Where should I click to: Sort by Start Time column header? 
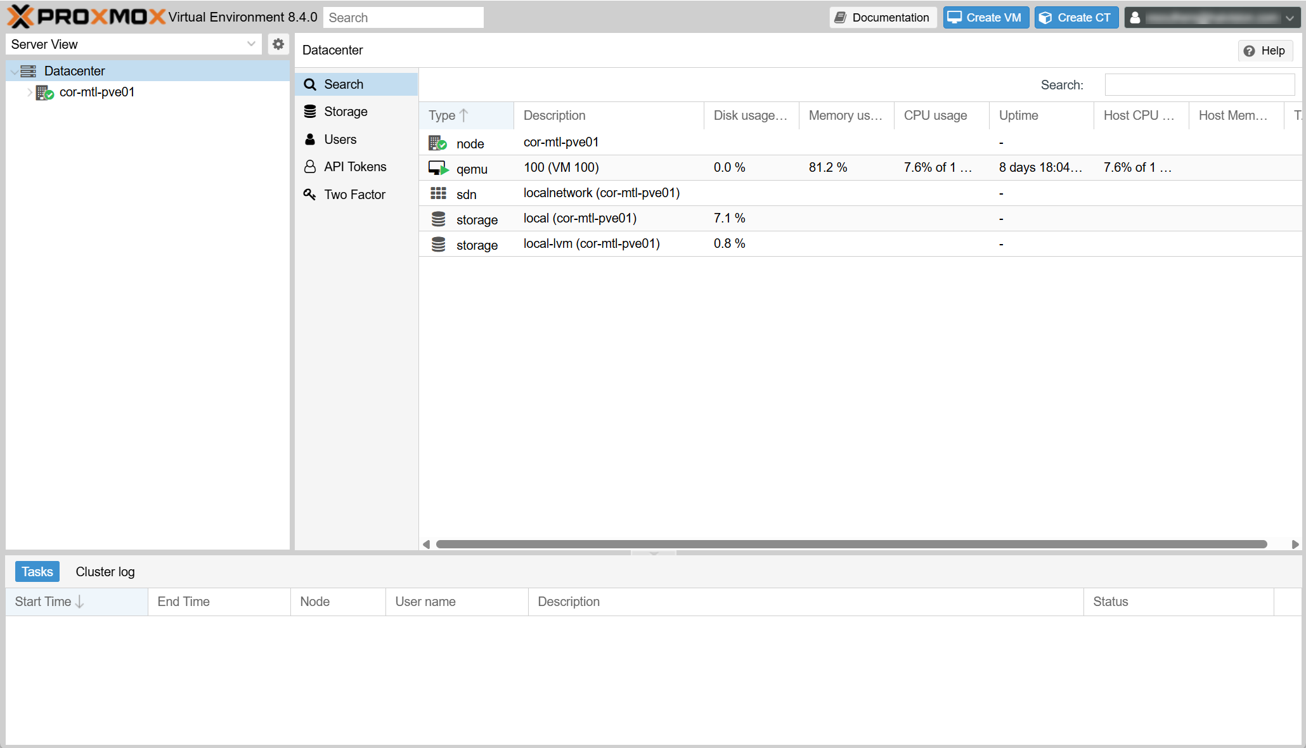coord(77,602)
